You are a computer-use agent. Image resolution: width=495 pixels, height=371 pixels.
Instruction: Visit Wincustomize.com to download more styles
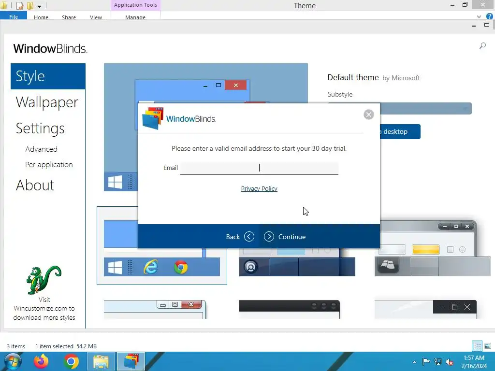(x=44, y=309)
